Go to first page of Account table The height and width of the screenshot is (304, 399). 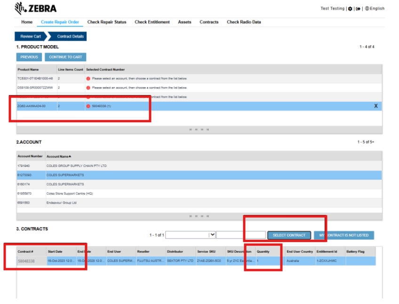[191, 216]
